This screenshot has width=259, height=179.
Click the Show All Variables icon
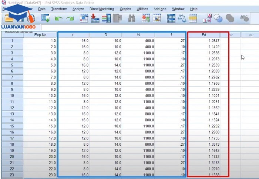click(230, 18)
